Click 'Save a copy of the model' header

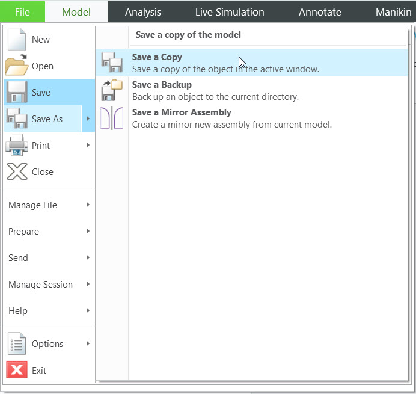click(x=188, y=35)
